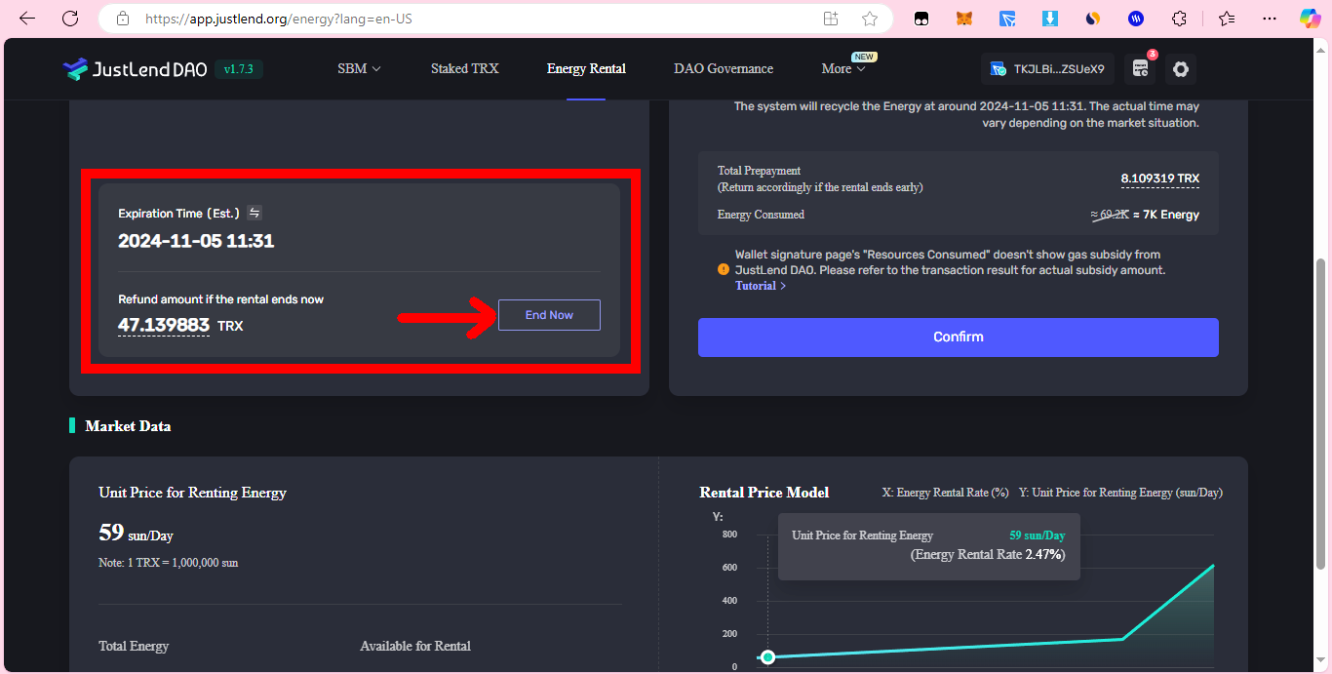1332x674 pixels.
Task: Click the expiration date 2024-11-05 11:31
Action: pyautogui.click(x=196, y=241)
